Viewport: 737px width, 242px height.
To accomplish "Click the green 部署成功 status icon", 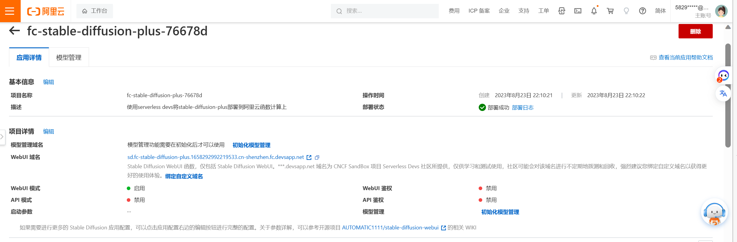I will [482, 107].
